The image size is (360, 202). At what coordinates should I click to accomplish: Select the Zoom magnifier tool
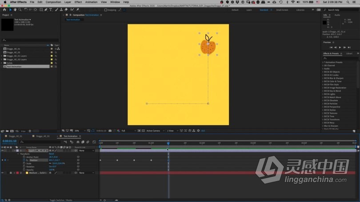(x=20, y=10)
